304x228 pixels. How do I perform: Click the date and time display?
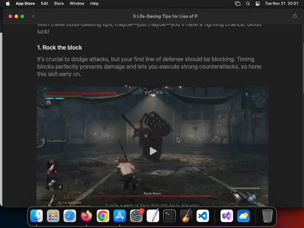click(281, 4)
